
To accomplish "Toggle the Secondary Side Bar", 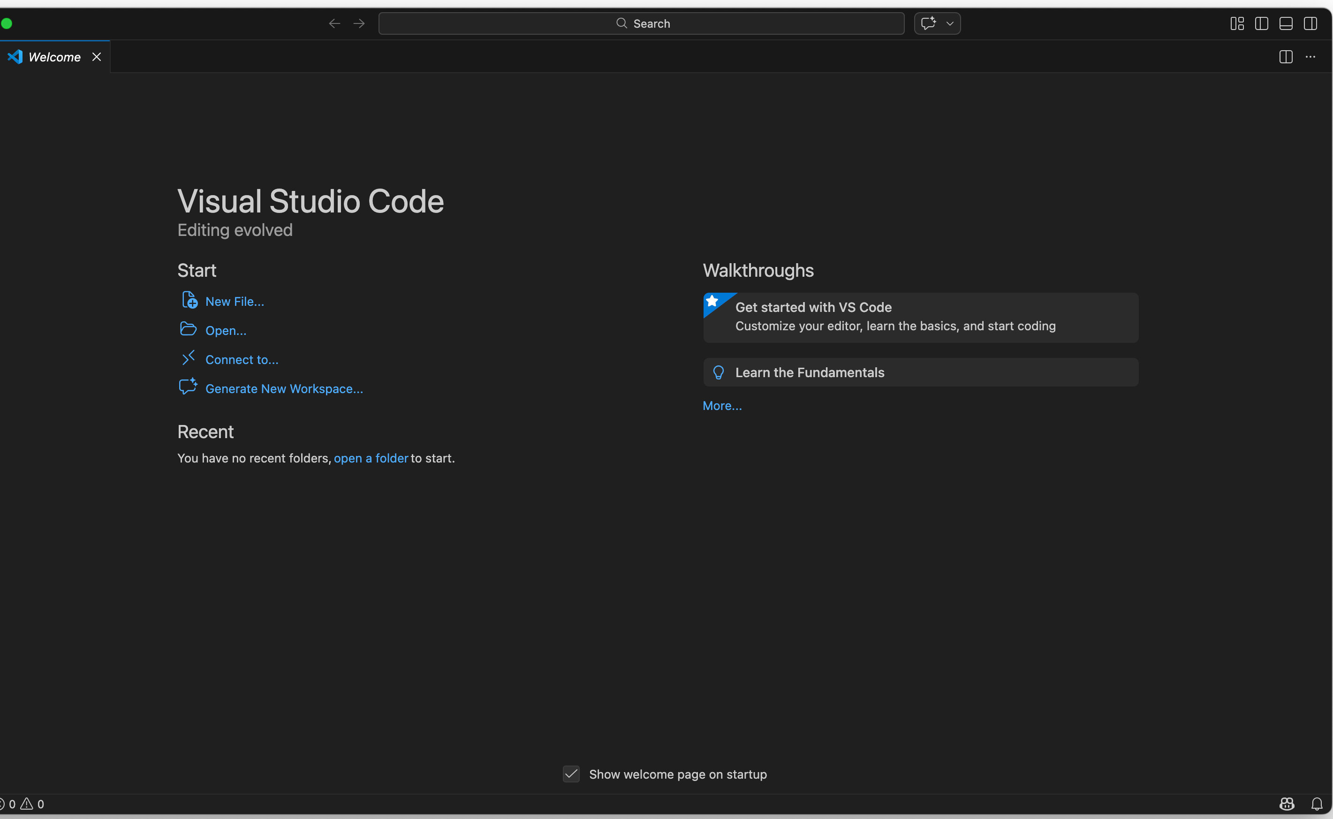I will tap(1310, 23).
